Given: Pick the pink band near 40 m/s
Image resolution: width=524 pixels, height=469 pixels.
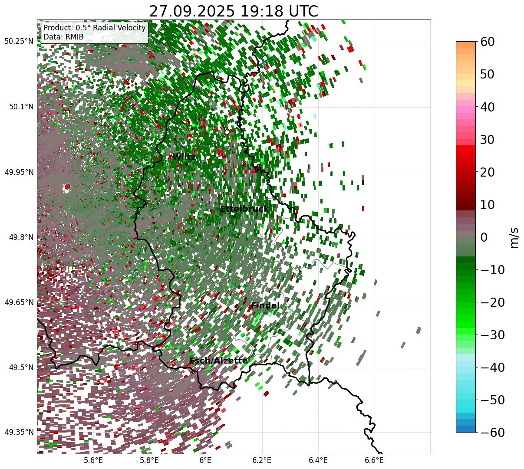Looking at the screenshot, I should (x=466, y=107).
